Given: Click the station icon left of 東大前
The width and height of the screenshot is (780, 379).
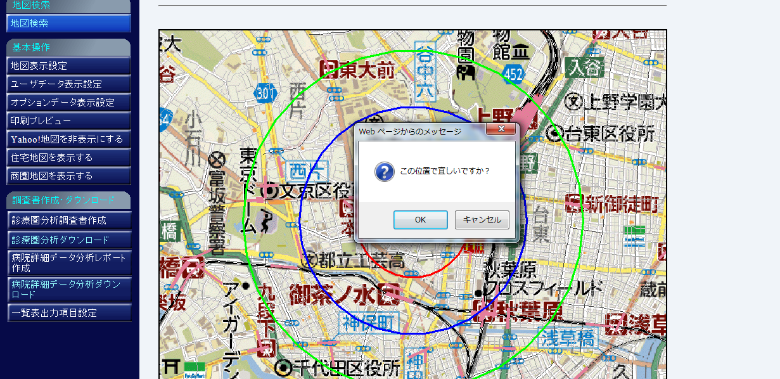Looking at the screenshot, I should (x=328, y=68).
